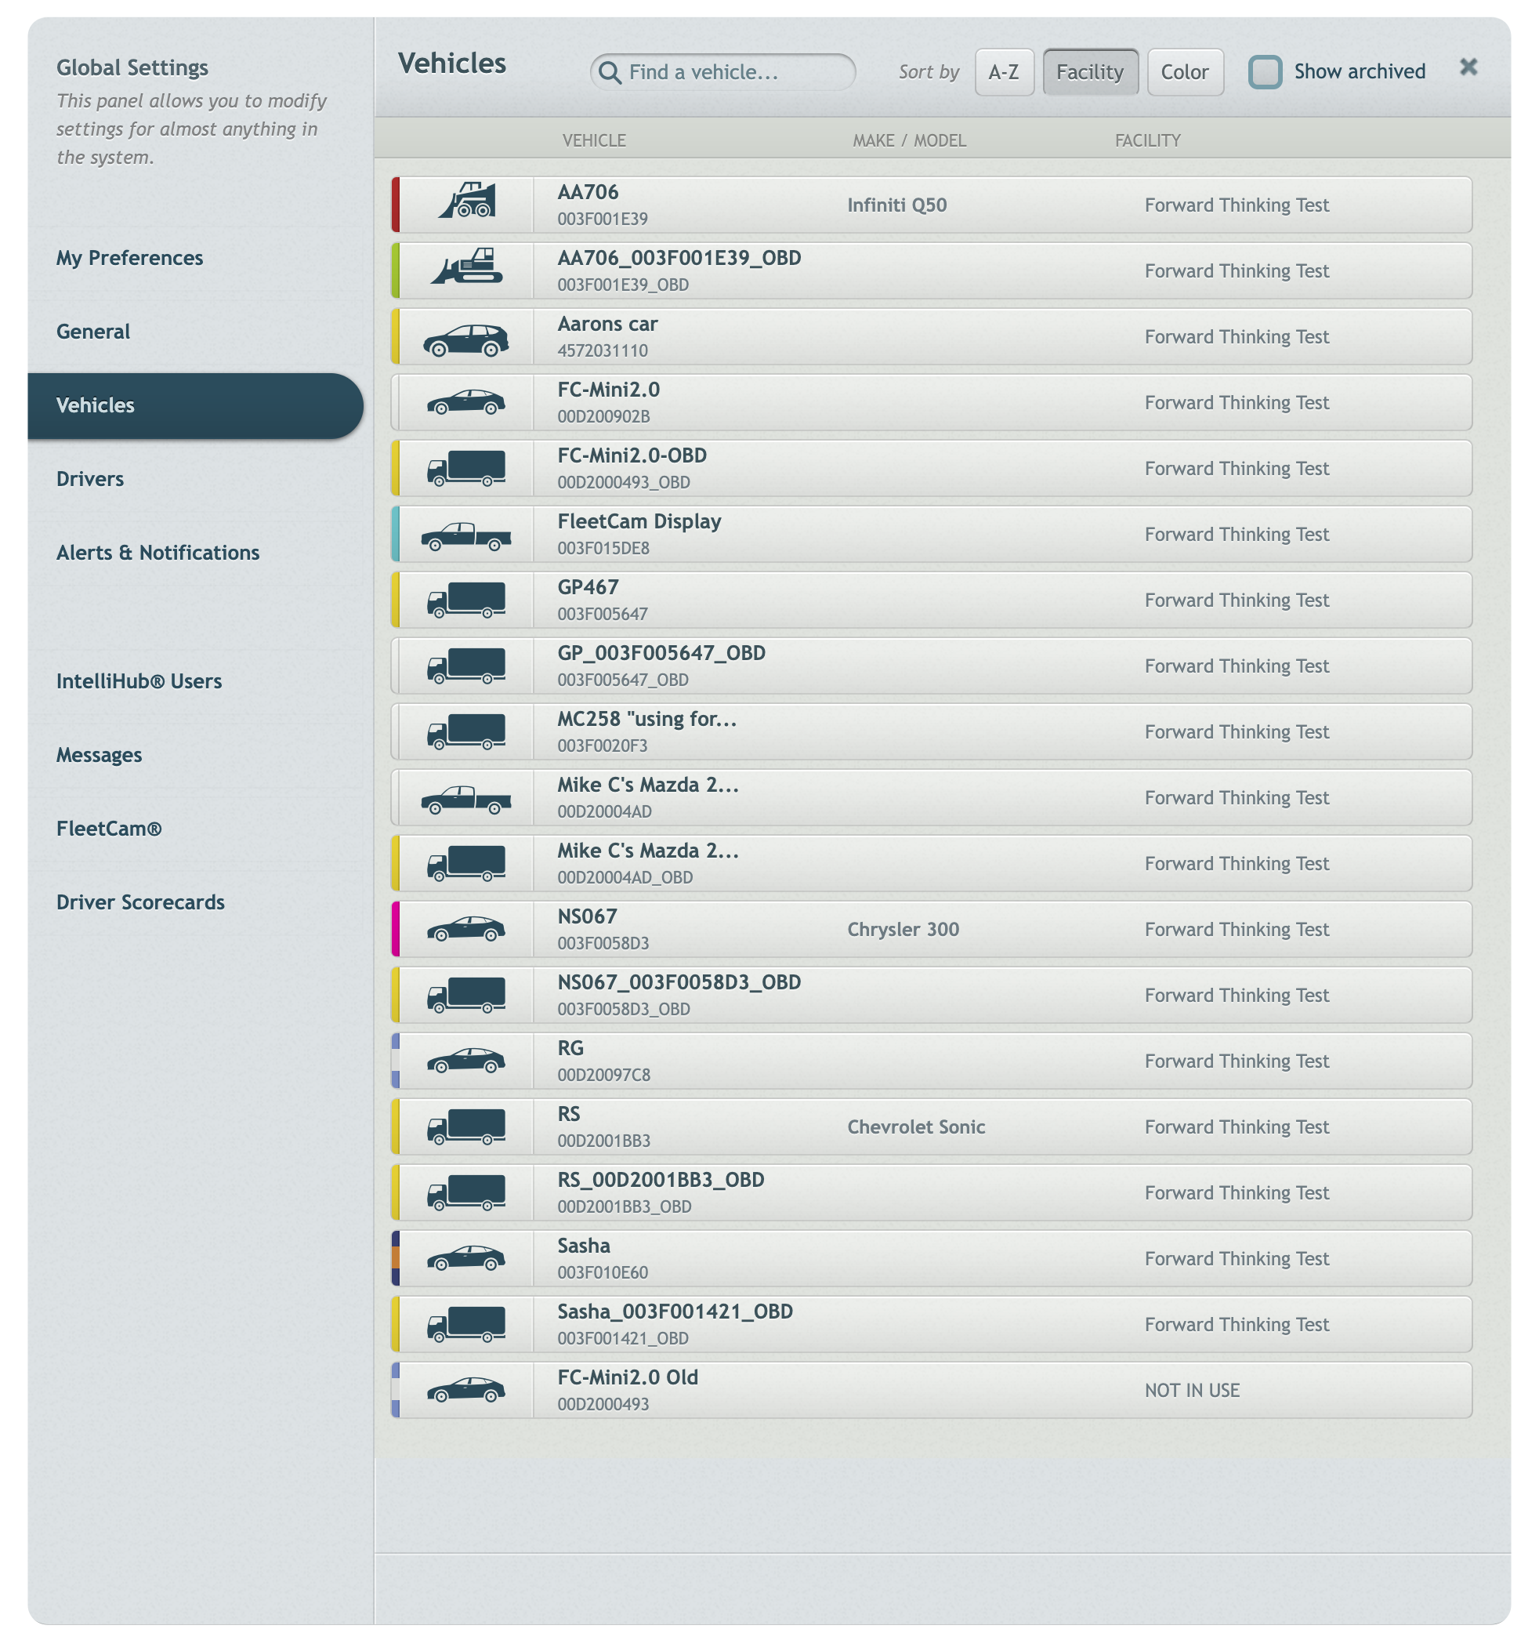The height and width of the screenshot is (1640, 1539).
Task: Click the search magnifier in the vehicle finder
Action: [x=610, y=73]
